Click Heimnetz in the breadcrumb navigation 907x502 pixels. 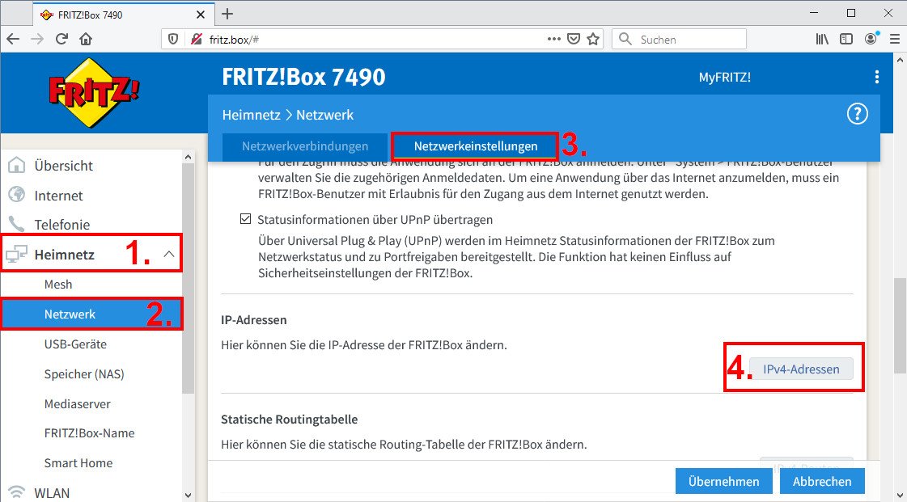(252, 115)
